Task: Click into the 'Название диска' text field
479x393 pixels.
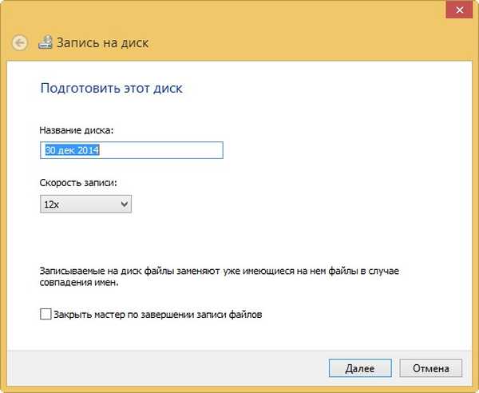Action: coord(131,150)
